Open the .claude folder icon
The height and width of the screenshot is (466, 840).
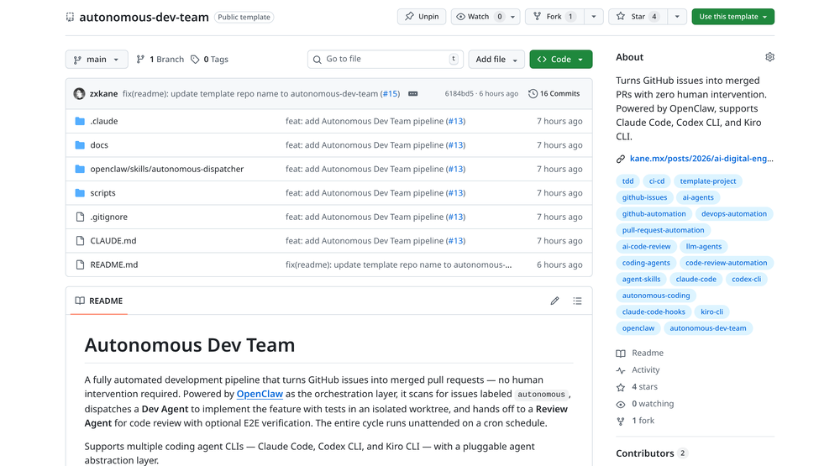pyautogui.click(x=80, y=122)
